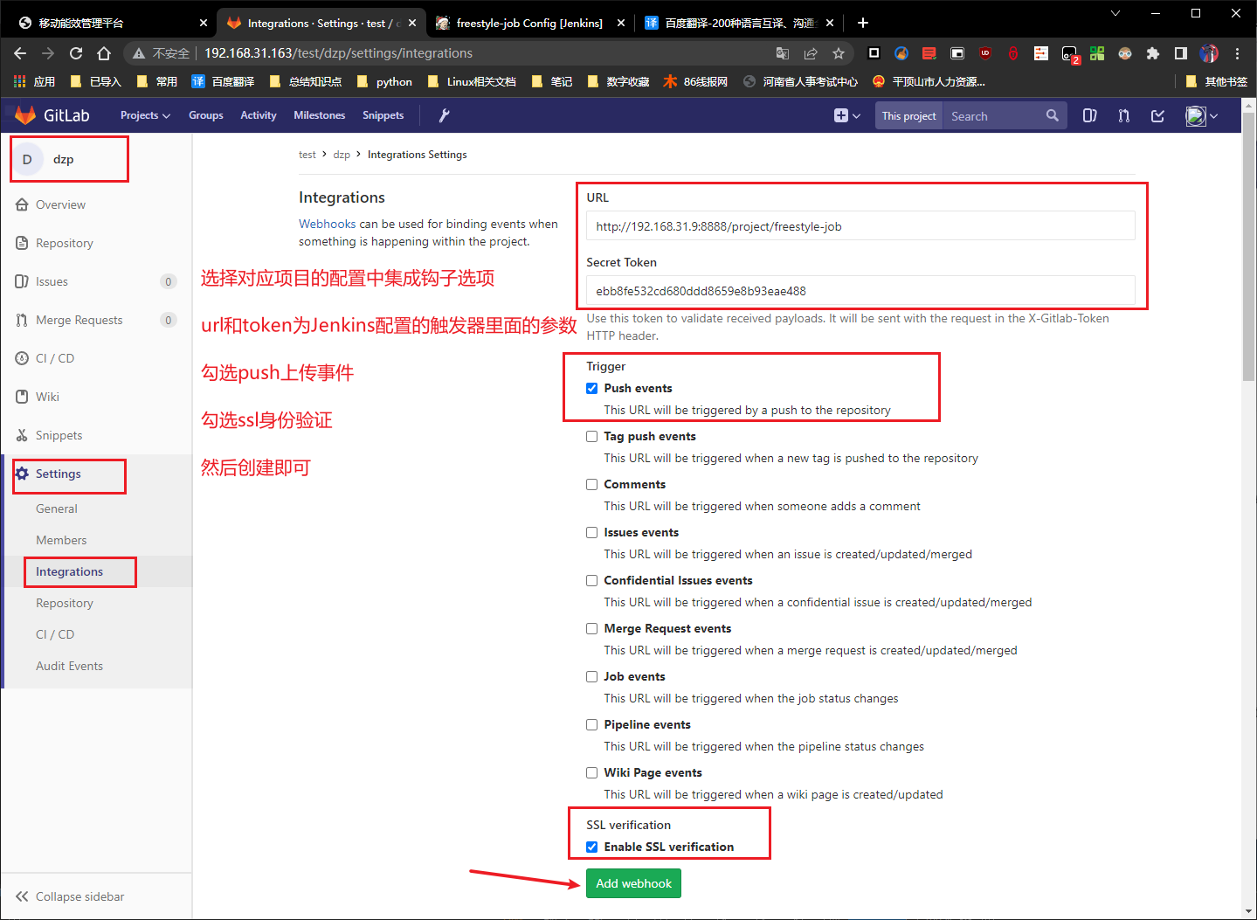This screenshot has width=1257, height=920.
Task: Open a new browser tab
Action: click(x=863, y=23)
